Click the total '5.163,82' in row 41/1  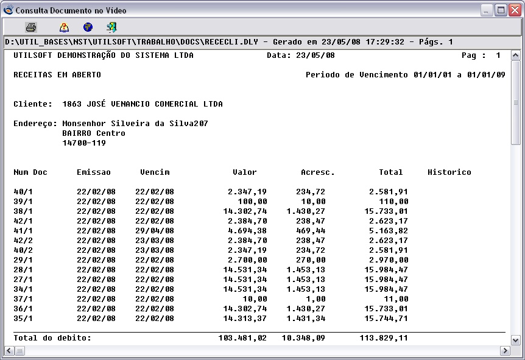[389, 230]
